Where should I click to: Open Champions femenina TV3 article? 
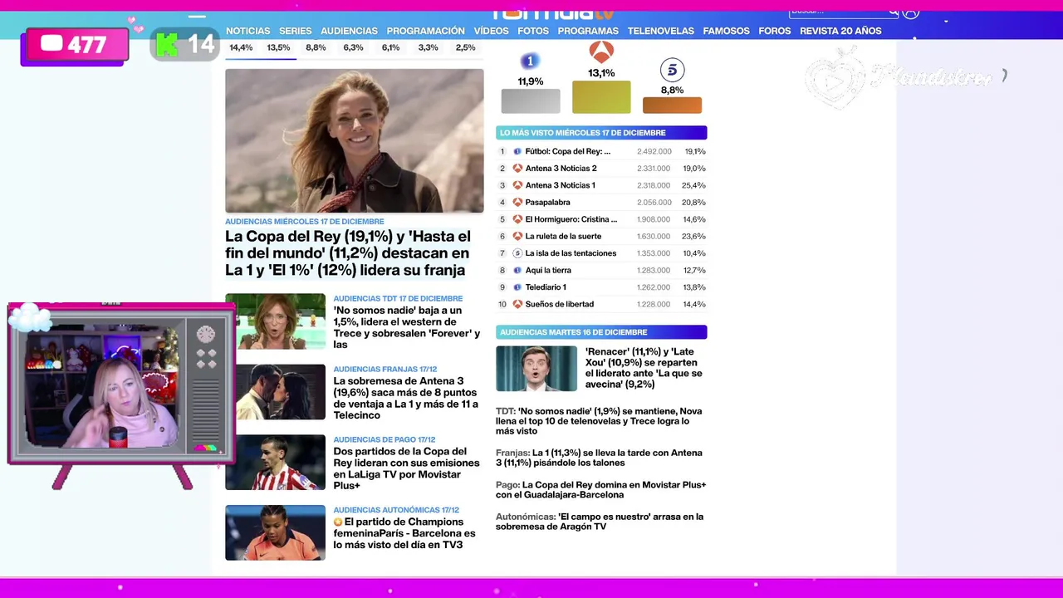coord(404,533)
